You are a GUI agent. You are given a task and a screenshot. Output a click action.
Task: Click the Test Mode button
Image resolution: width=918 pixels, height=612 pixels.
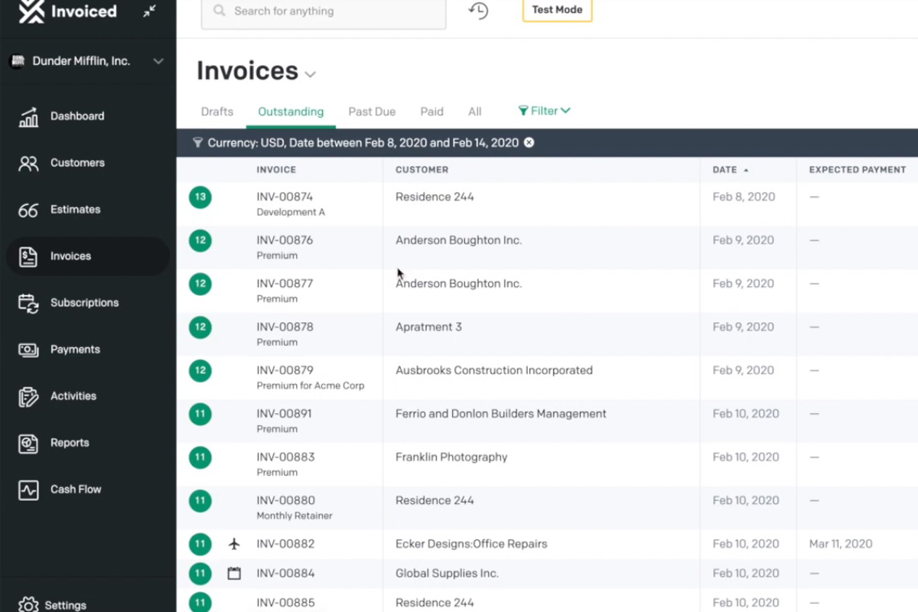(557, 10)
